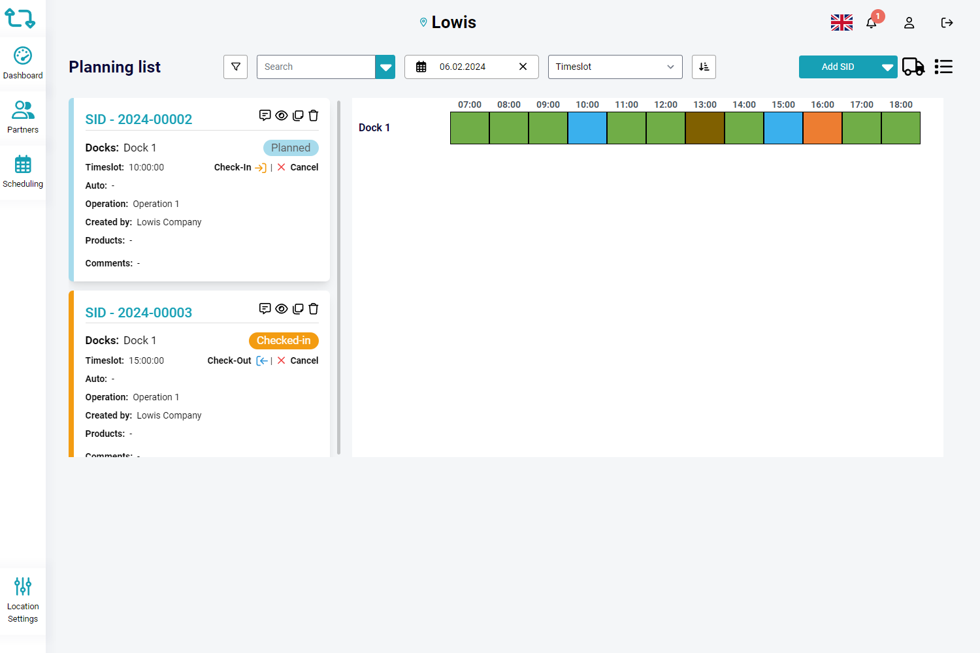Click Timeslot 15:00:00 value
Viewport: 980px width, 653px height.
tap(146, 361)
